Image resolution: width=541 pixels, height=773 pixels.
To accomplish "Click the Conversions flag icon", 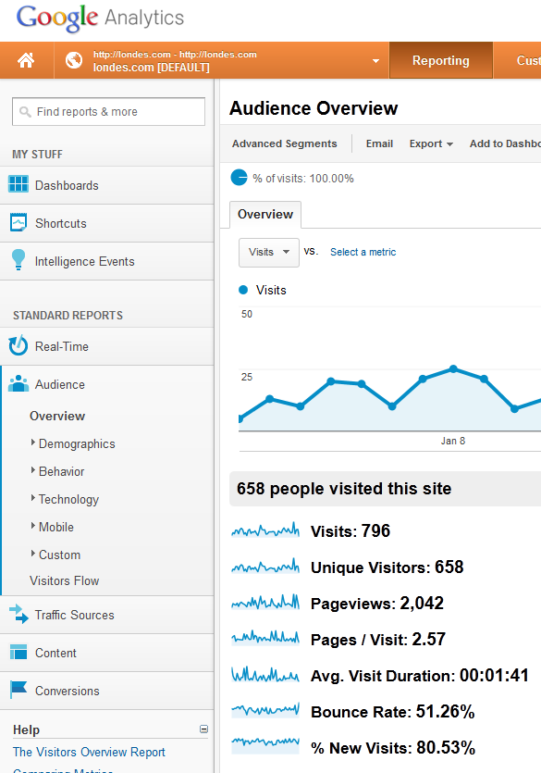I will [18, 689].
